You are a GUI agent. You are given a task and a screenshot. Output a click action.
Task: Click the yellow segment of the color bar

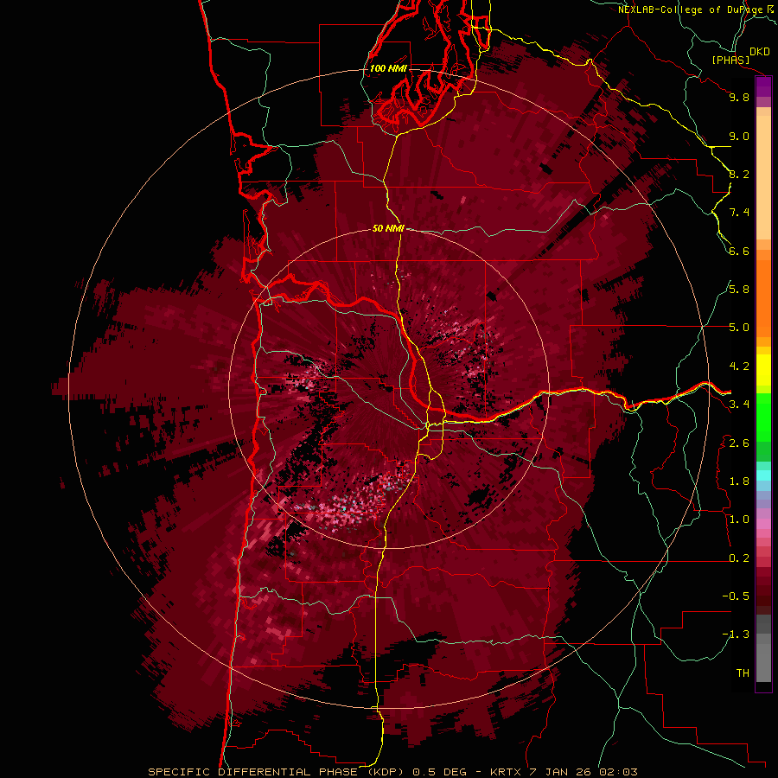tap(763, 370)
